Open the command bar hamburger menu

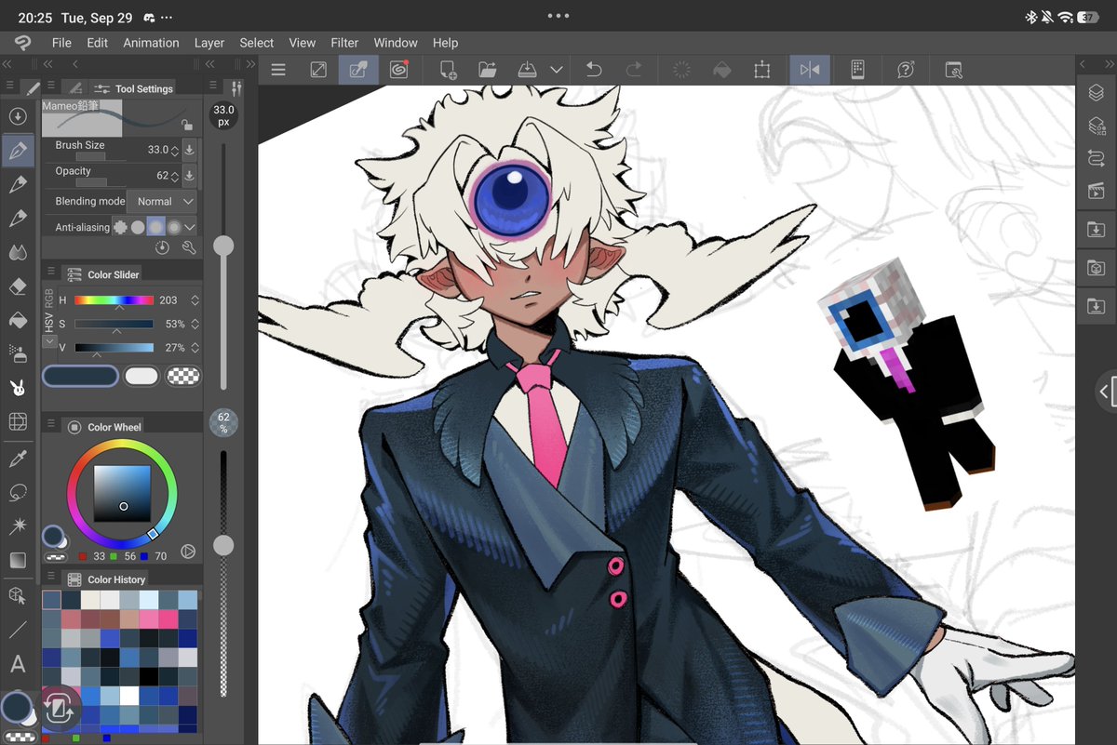(x=277, y=70)
